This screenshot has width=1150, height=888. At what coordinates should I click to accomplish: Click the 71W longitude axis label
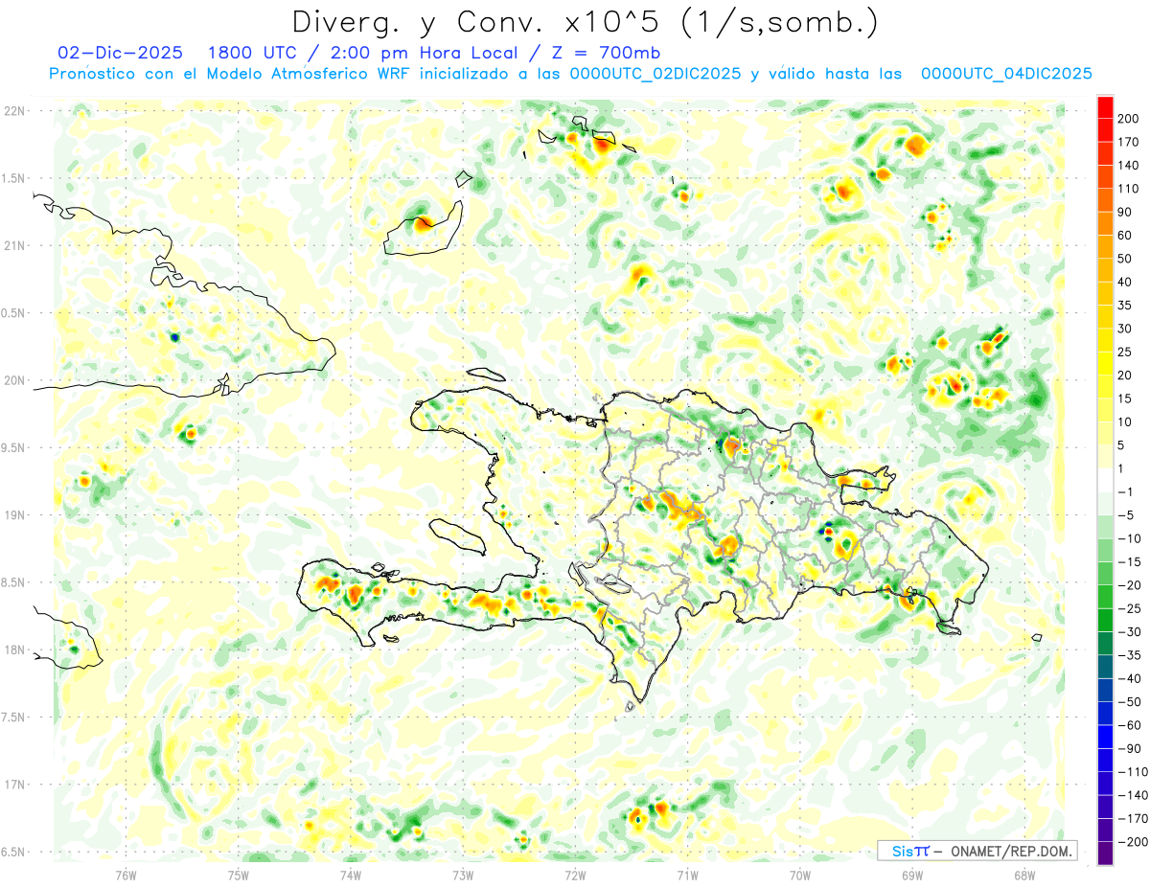[x=687, y=874]
